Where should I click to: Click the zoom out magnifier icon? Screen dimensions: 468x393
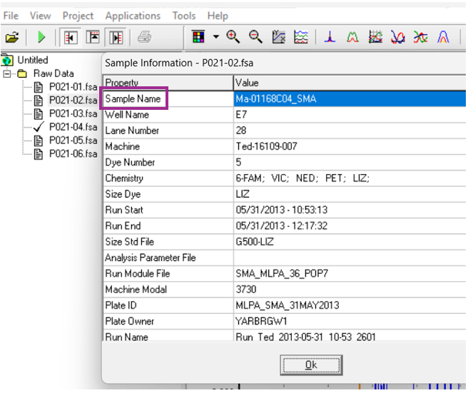[255, 36]
